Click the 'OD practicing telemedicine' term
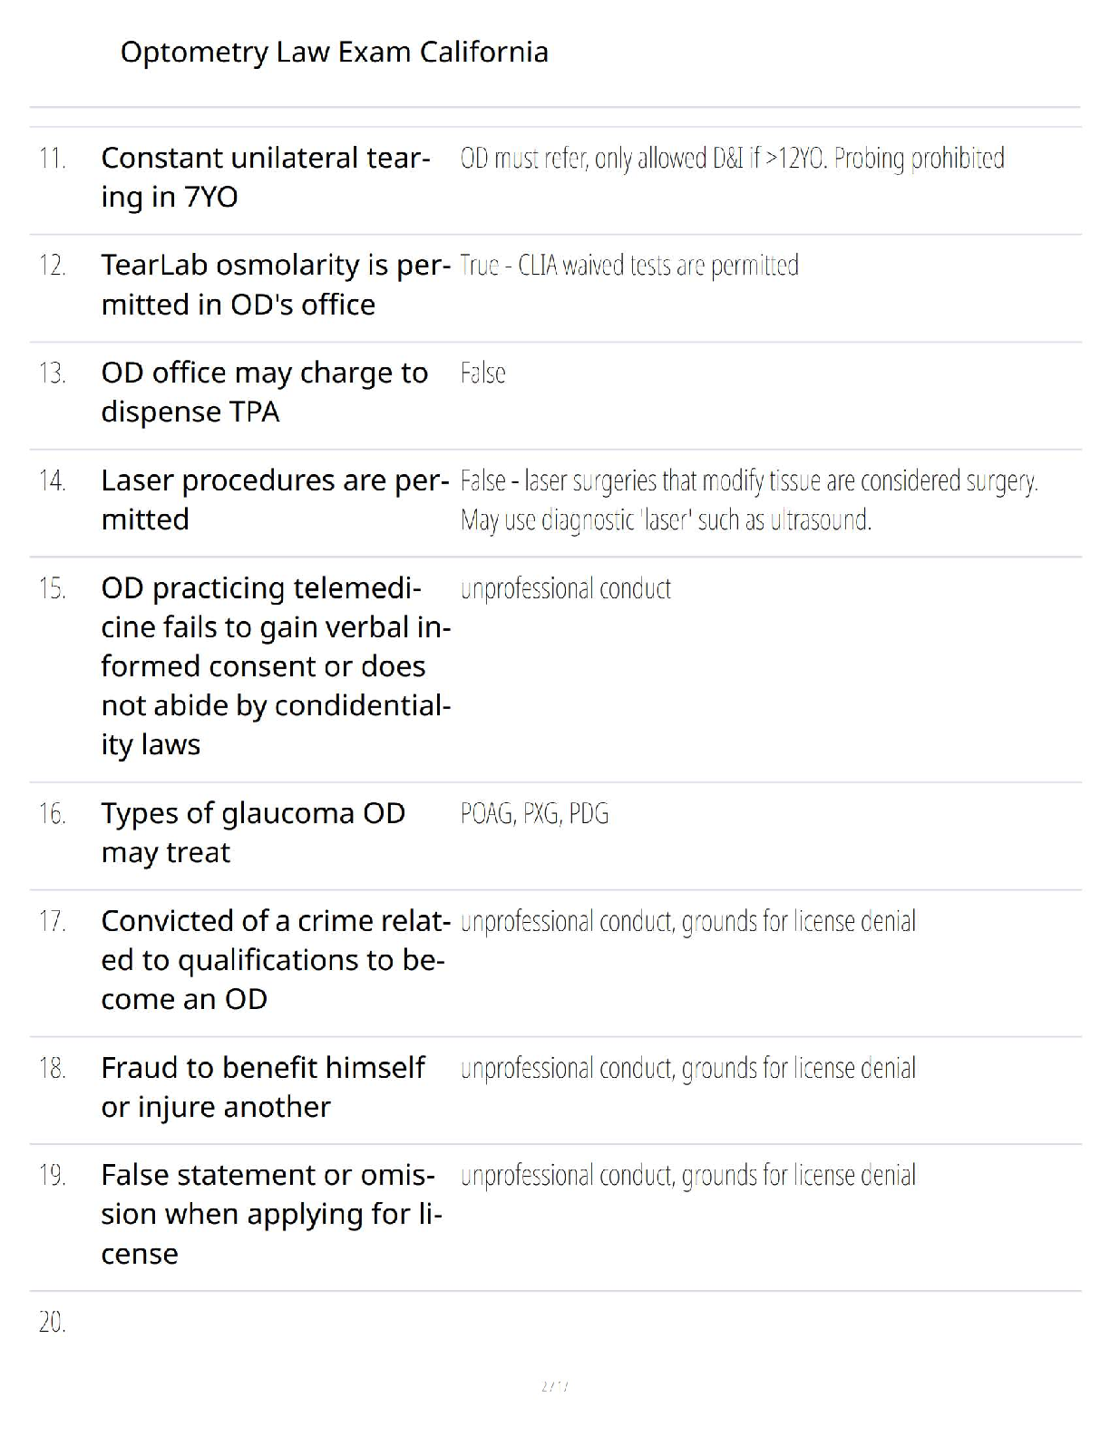The width and height of the screenshot is (1110, 1436). click(x=276, y=666)
